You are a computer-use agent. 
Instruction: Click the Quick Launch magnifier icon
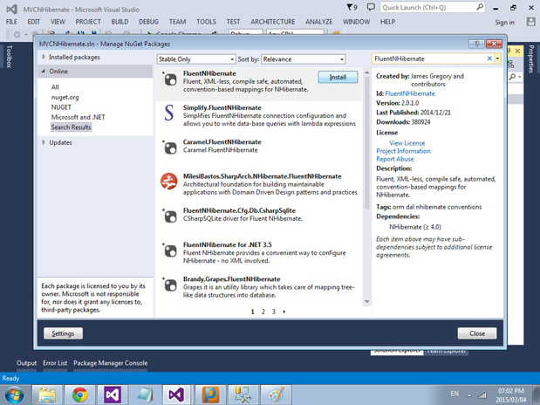480,7
